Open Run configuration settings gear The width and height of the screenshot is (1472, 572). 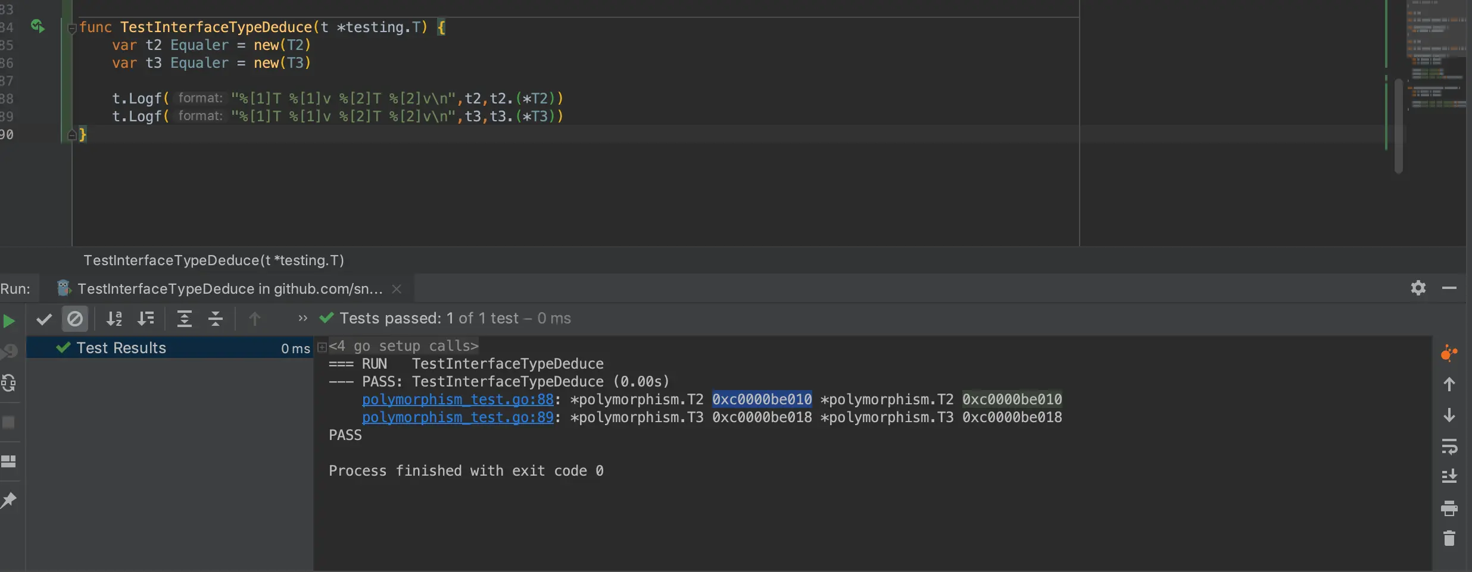click(x=1418, y=288)
